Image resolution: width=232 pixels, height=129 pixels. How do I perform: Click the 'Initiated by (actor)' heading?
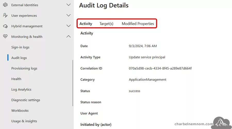coord(96,125)
